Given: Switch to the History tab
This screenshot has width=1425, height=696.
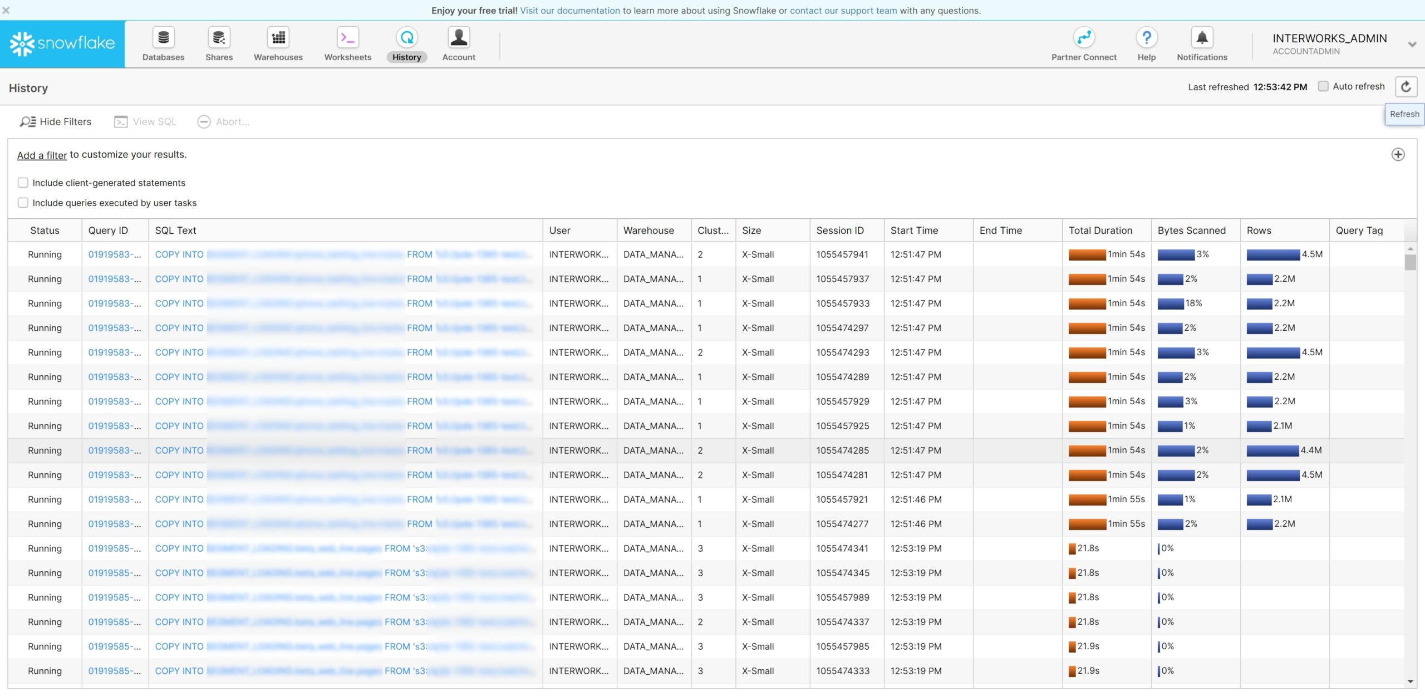Looking at the screenshot, I should pos(406,43).
